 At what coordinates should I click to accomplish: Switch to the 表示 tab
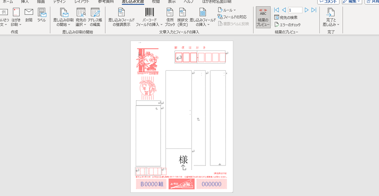(x=172, y=2)
